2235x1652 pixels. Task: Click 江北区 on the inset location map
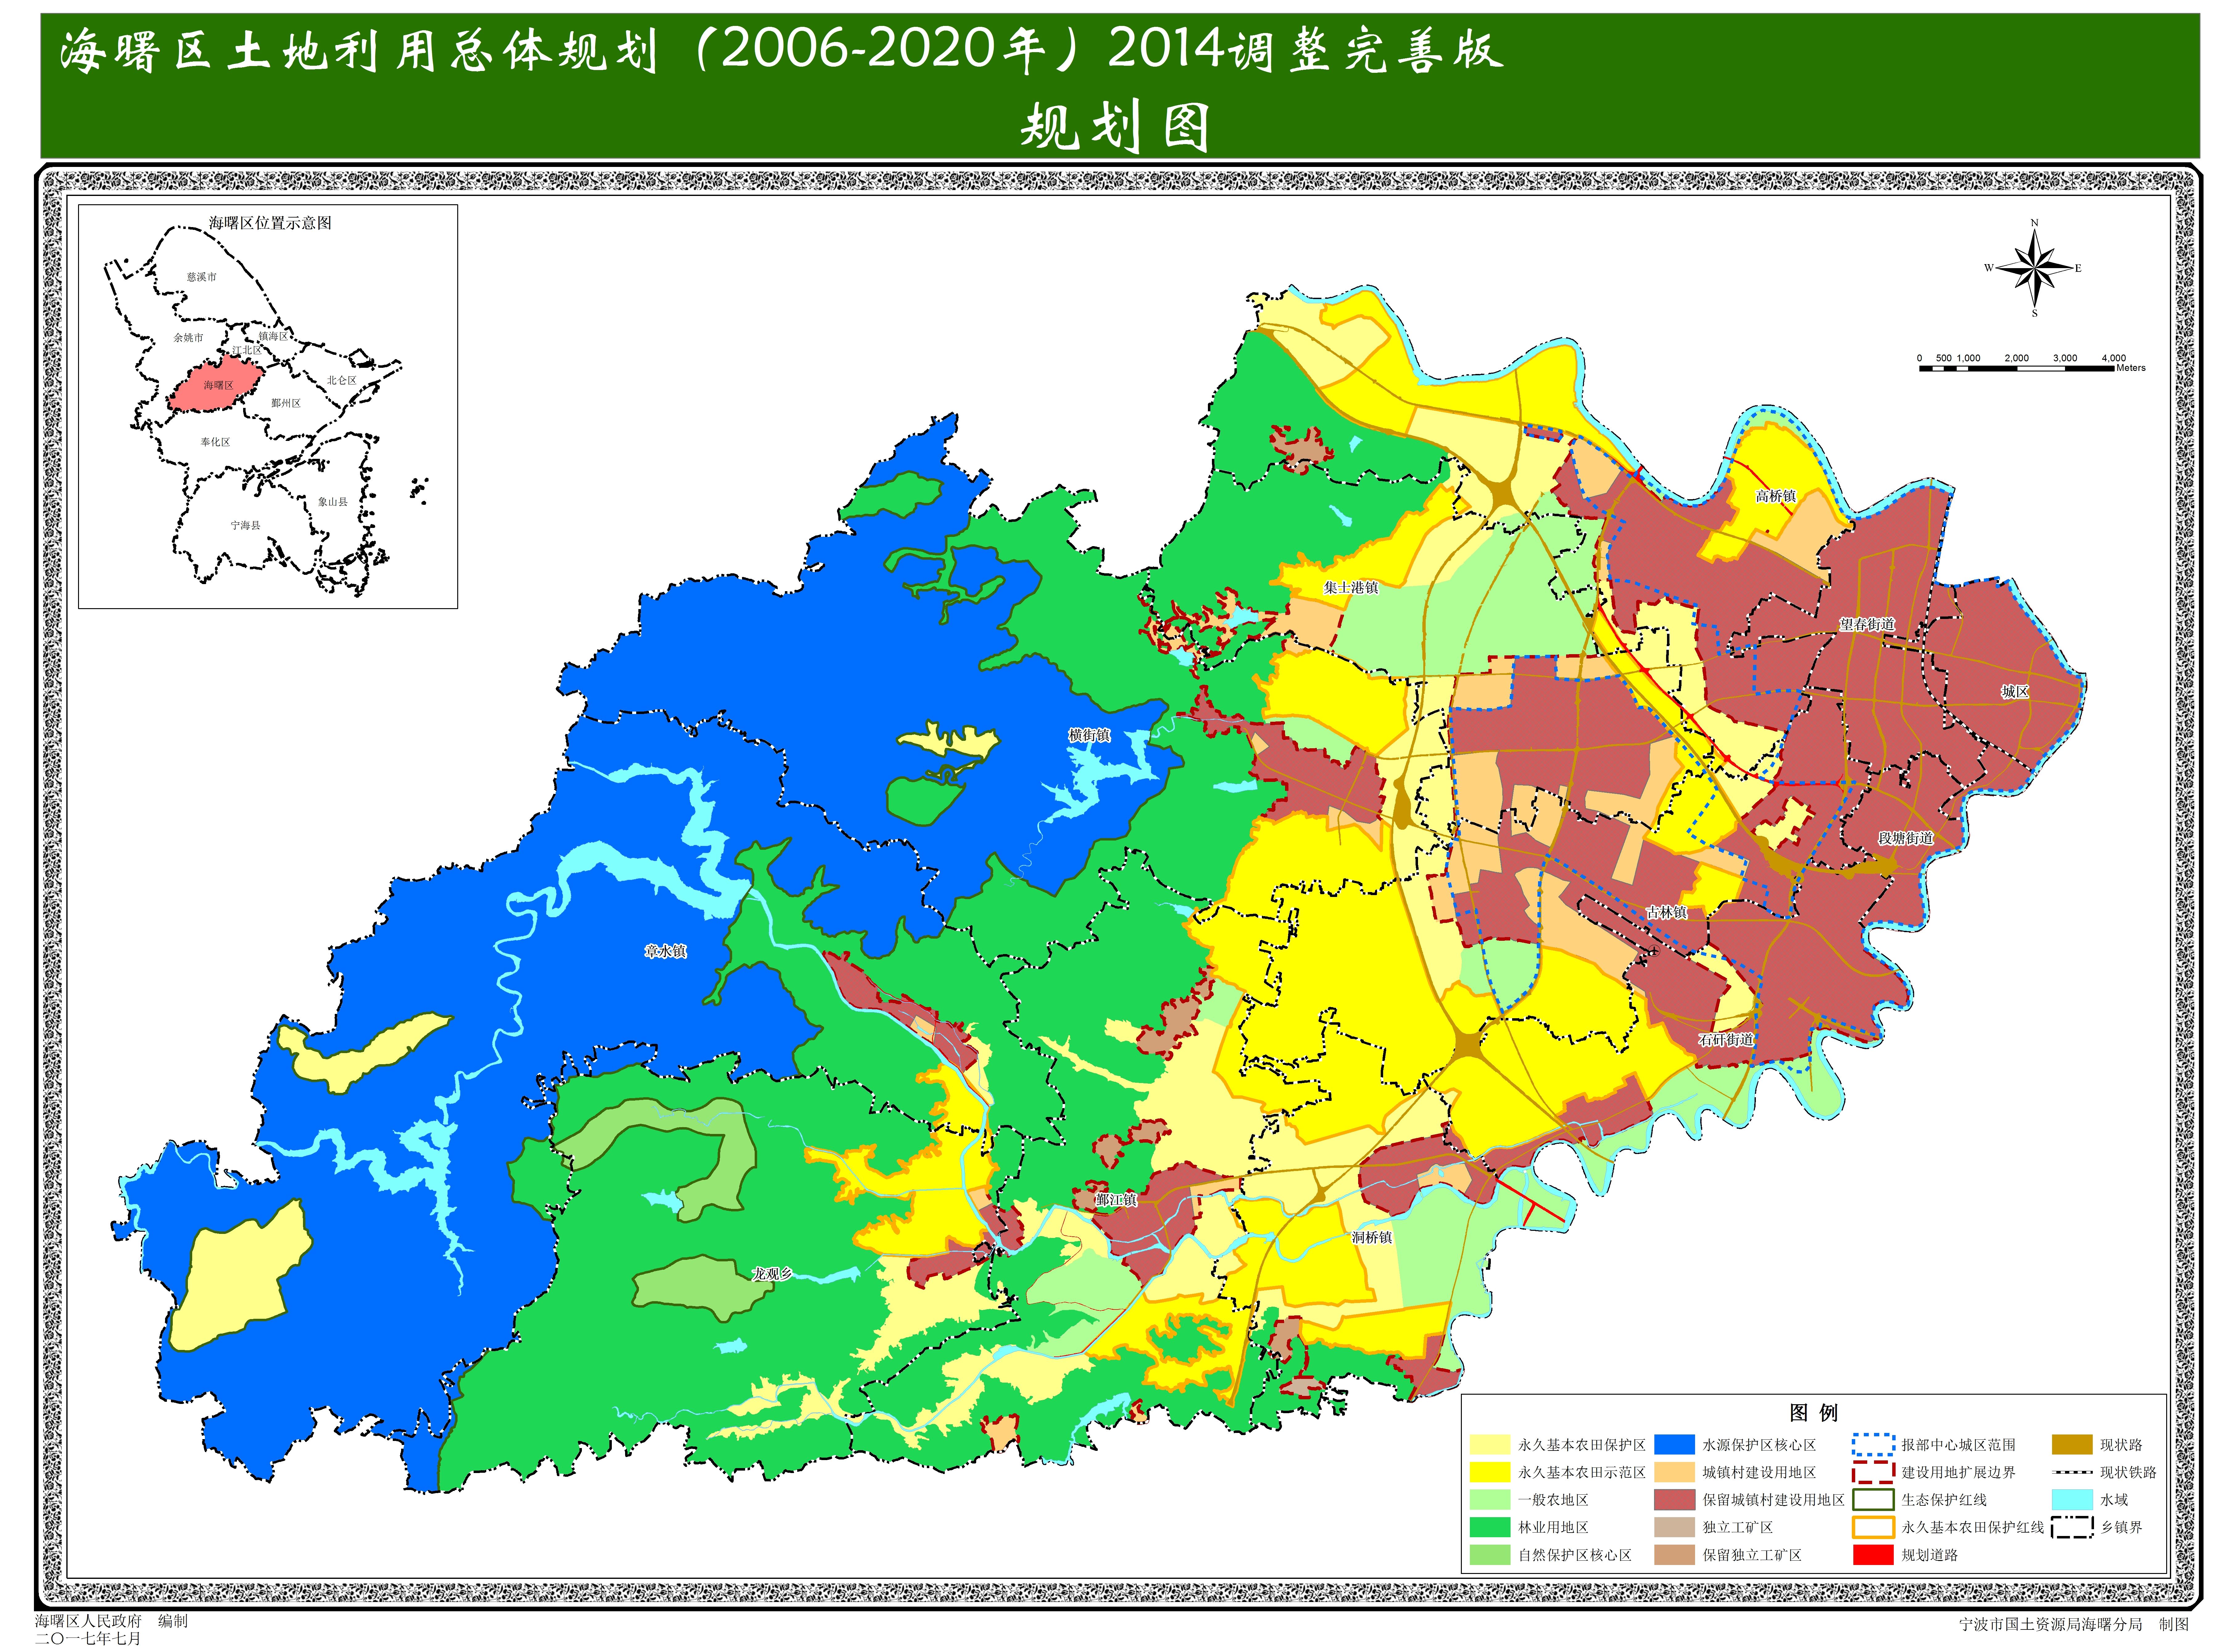point(247,350)
